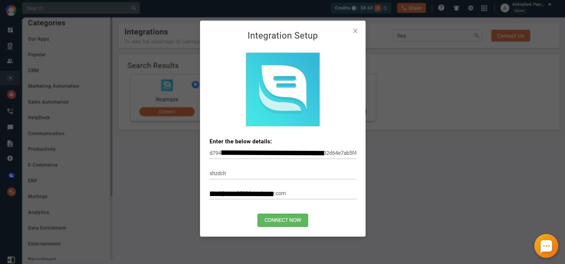Click the sidebar expand icon at the bottom left
Image resolution: width=565 pixels, height=264 pixels.
[x=11, y=260]
